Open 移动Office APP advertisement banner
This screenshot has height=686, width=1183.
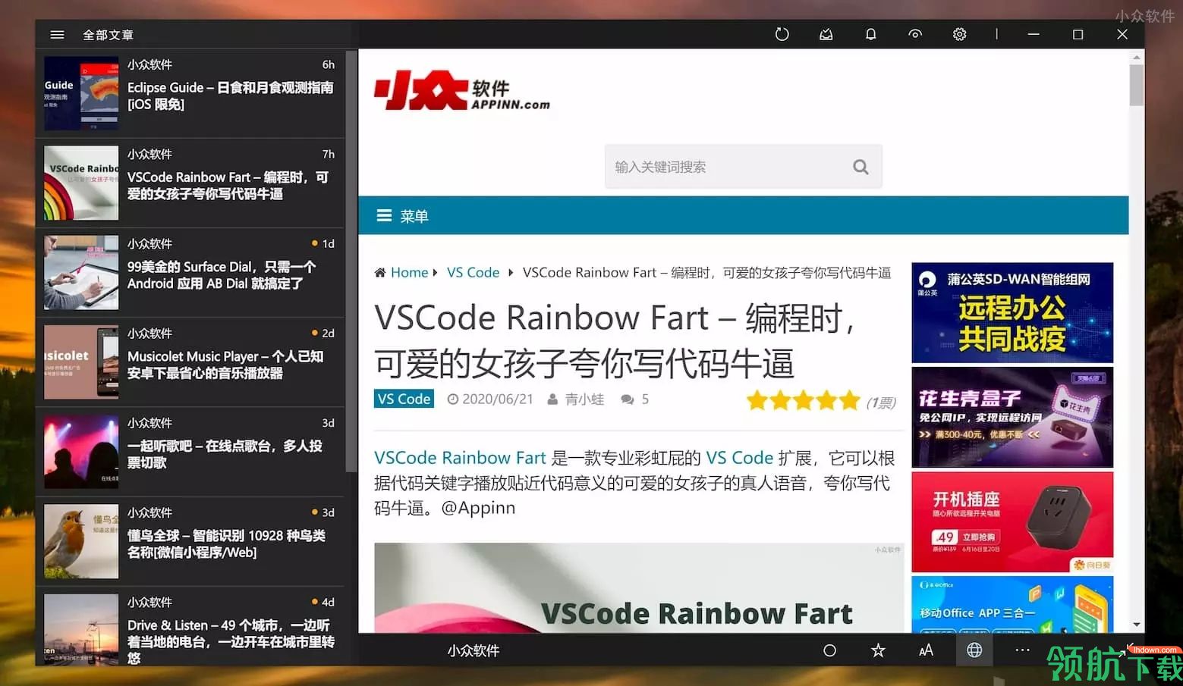click(1012, 604)
